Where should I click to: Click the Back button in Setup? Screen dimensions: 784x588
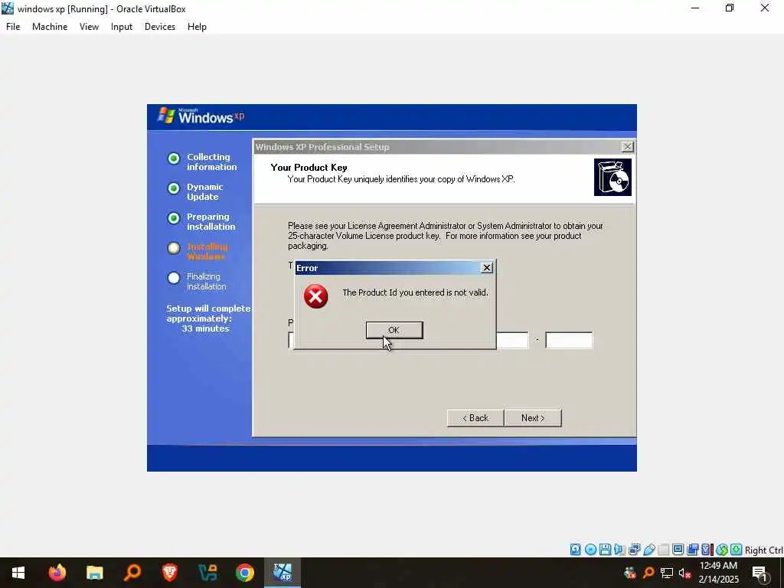pyautogui.click(x=475, y=418)
